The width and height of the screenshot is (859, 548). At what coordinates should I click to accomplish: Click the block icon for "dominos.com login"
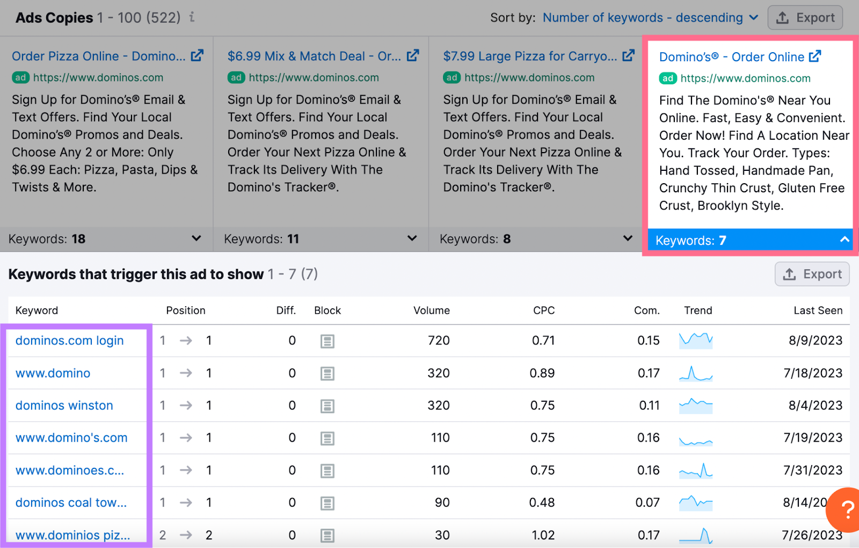coord(327,341)
